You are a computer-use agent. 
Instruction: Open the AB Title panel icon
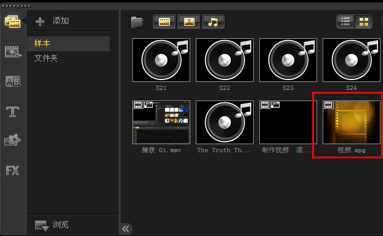tap(13, 81)
